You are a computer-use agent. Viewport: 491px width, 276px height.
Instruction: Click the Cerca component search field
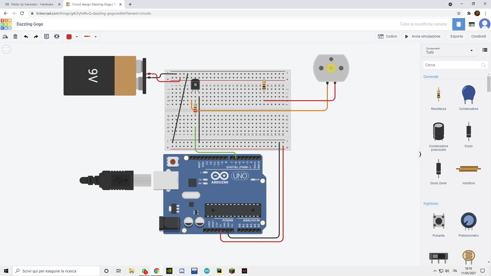(451, 65)
